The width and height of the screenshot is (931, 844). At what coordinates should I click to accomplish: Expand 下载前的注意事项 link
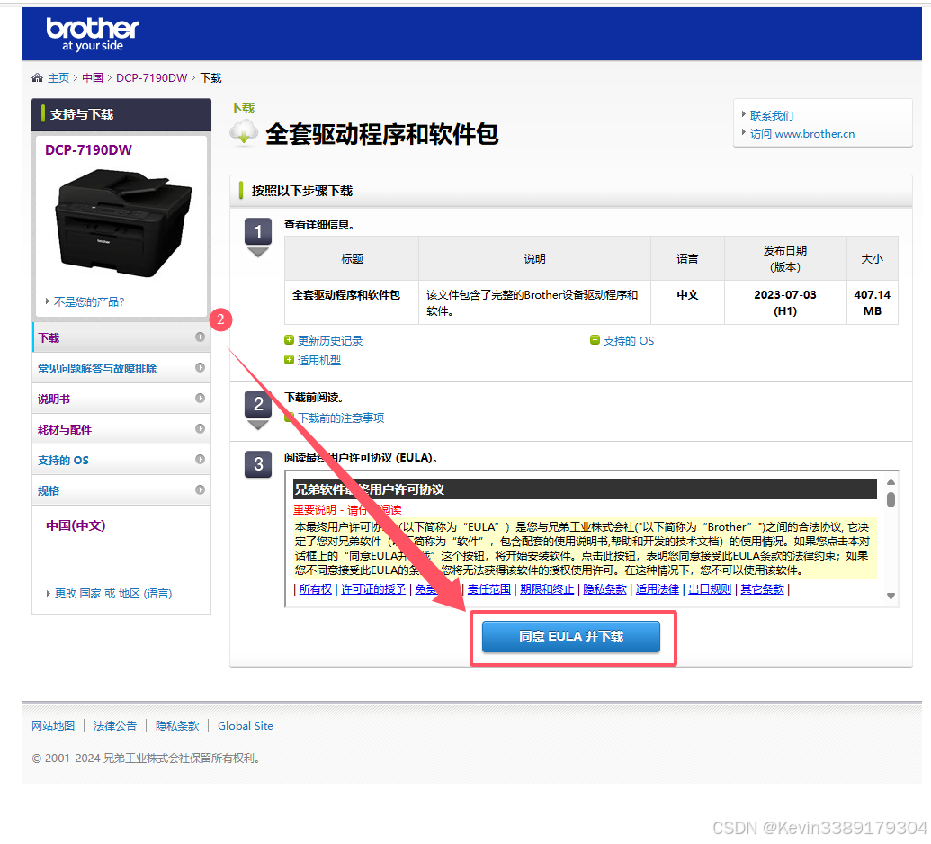click(x=341, y=418)
